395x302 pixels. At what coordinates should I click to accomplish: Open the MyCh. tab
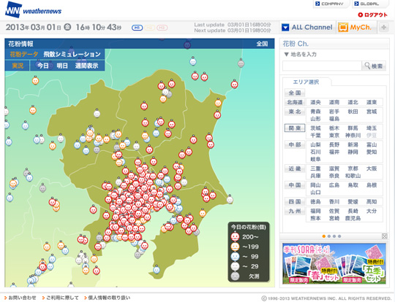pyautogui.click(x=356, y=27)
